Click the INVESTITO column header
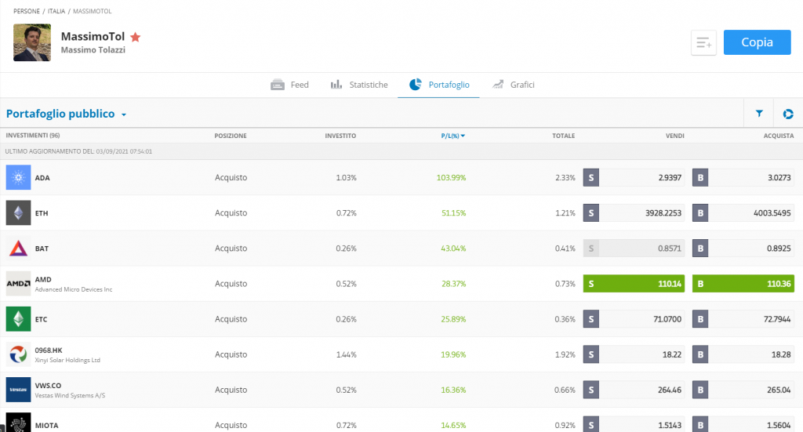The width and height of the screenshot is (803, 432). click(x=340, y=136)
